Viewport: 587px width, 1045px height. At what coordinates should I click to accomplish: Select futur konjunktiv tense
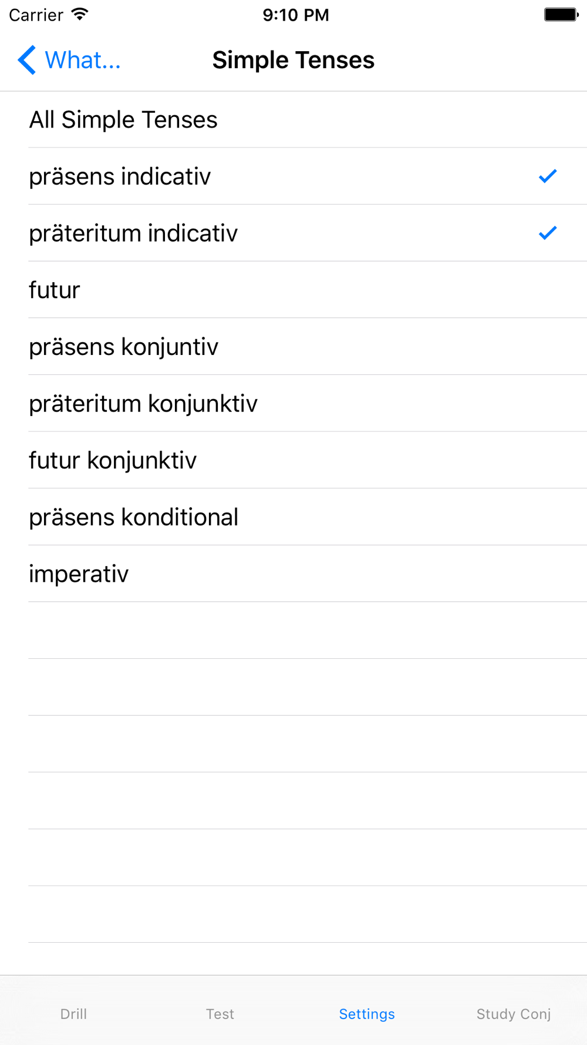tap(293, 460)
